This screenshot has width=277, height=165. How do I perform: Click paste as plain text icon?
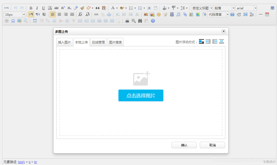click(x=104, y=8)
